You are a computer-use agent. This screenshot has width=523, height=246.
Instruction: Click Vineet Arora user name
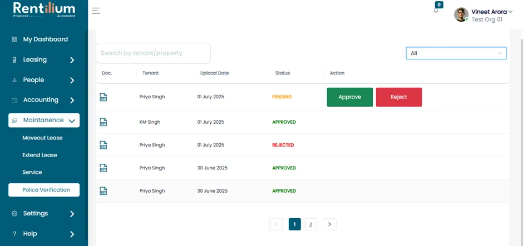[x=489, y=12]
